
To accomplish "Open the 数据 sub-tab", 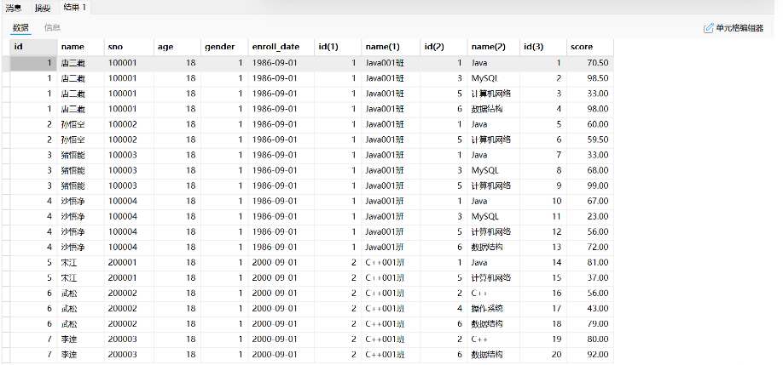I will click(x=20, y=27).
